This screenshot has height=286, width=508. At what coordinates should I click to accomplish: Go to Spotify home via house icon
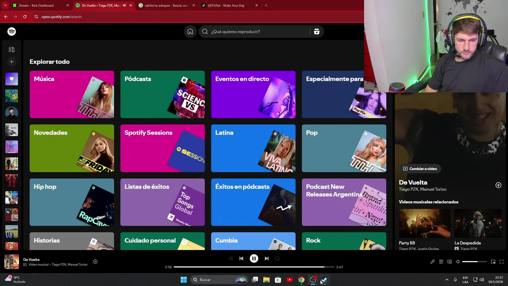tap(190, 32)
